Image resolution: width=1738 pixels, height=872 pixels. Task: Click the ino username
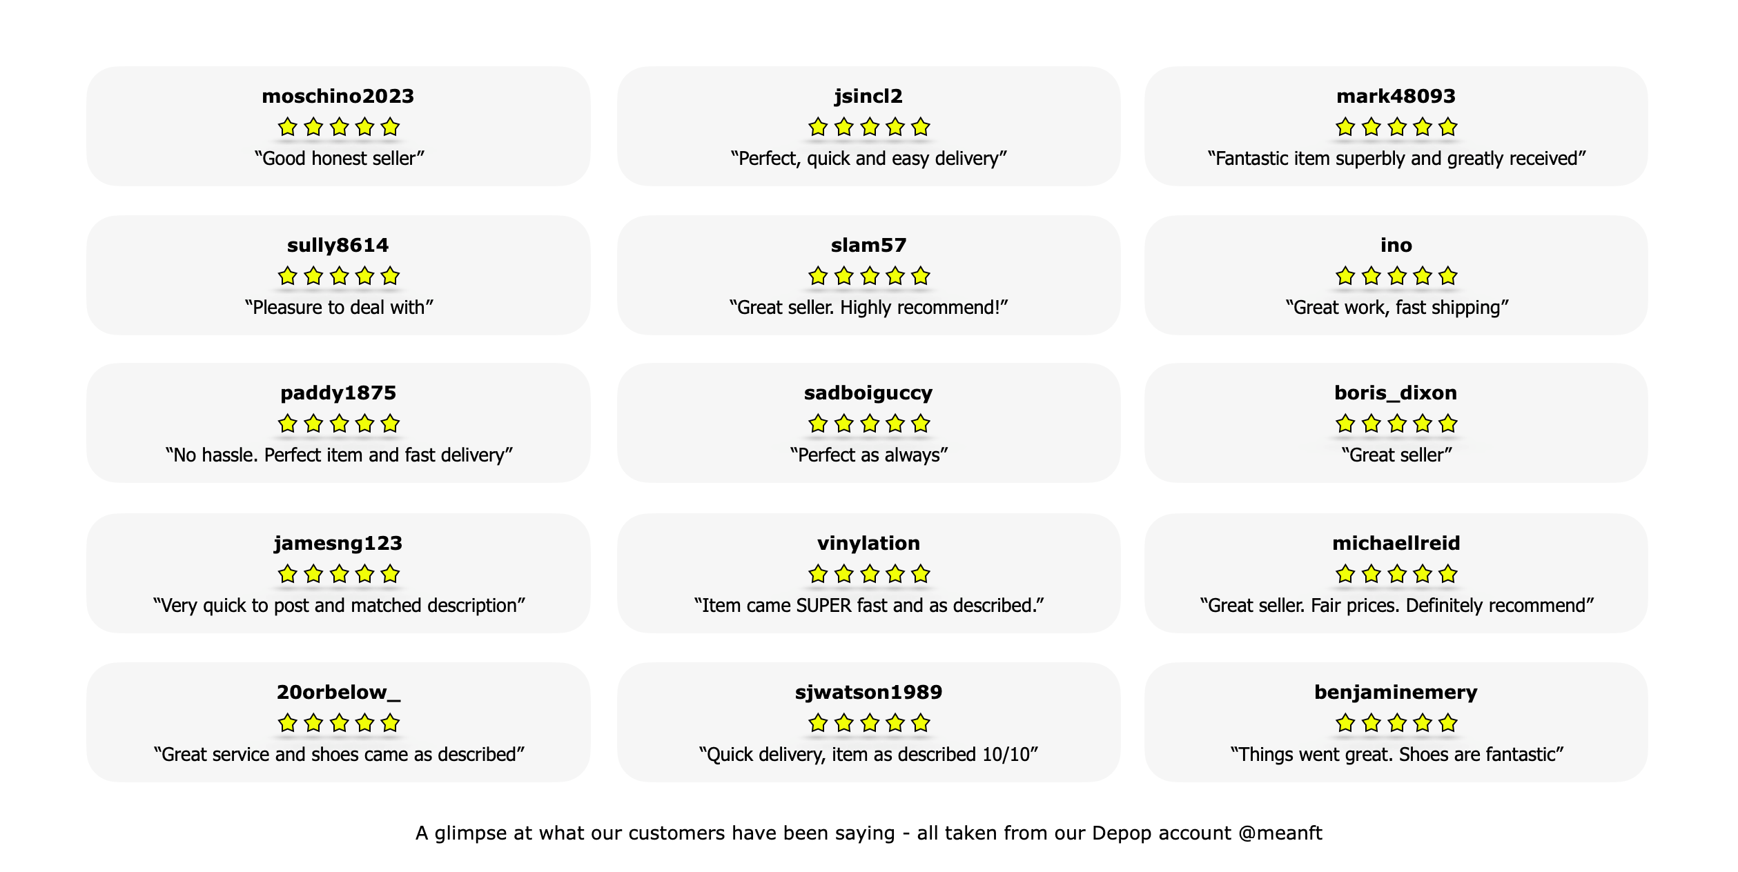pos(1396,246)
